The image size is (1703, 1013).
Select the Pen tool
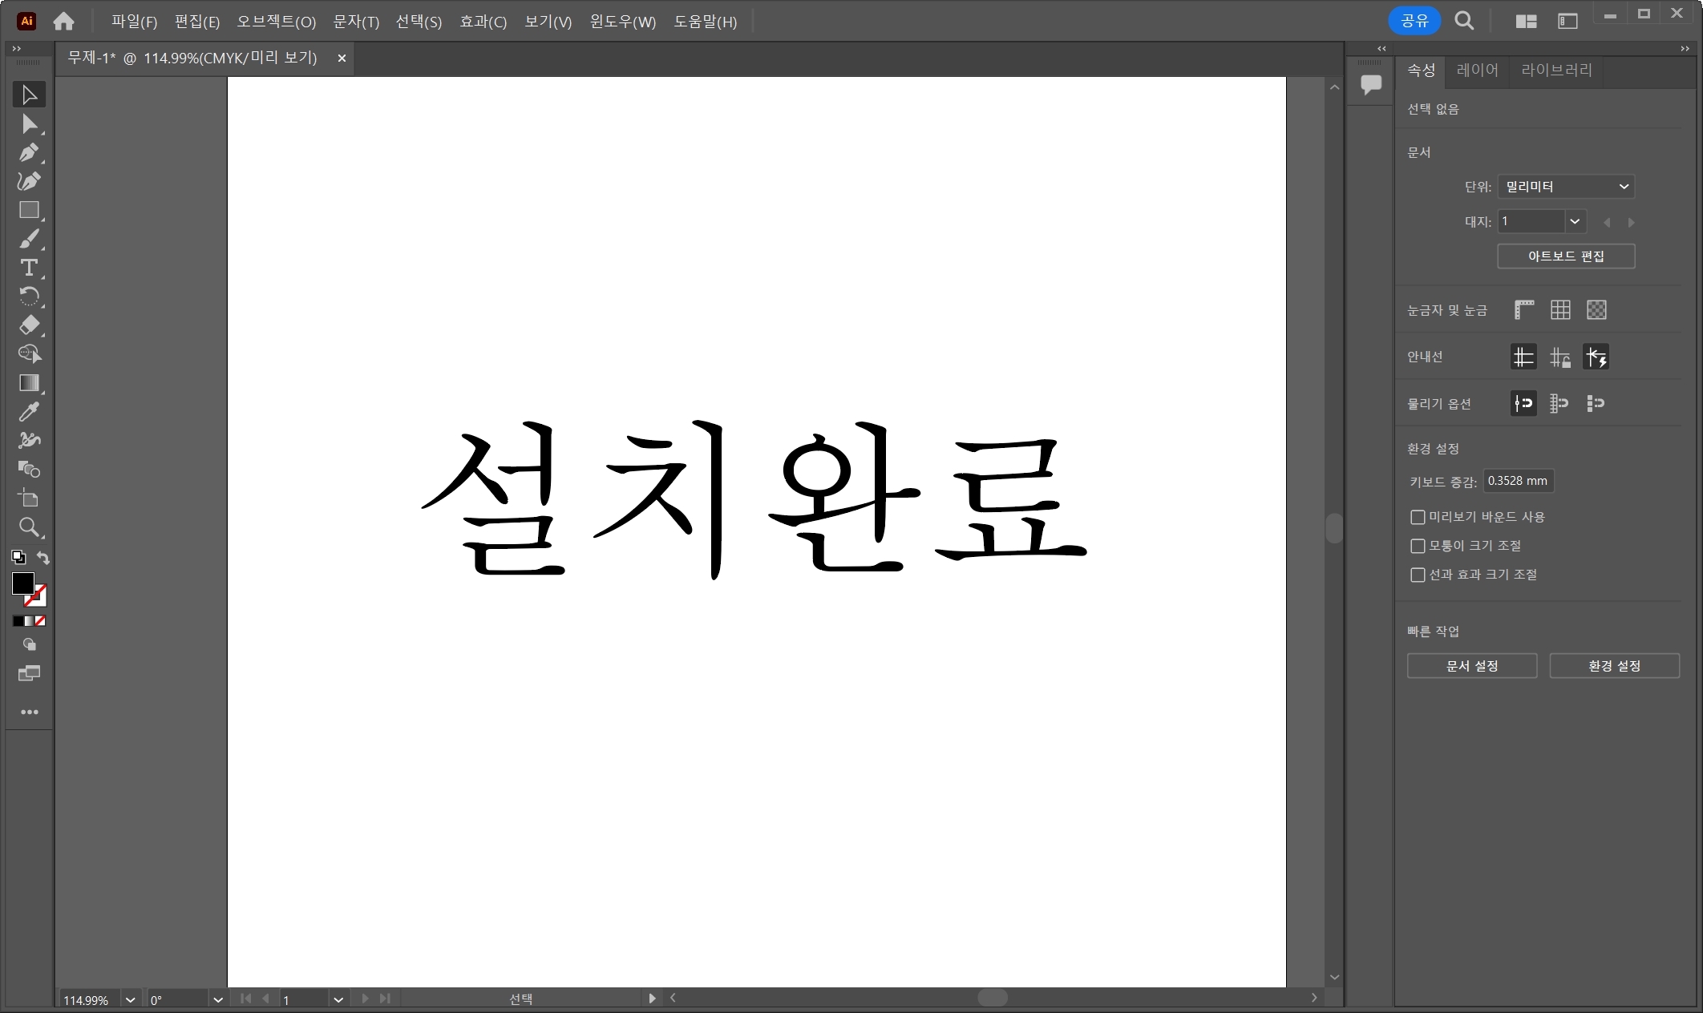29,152
